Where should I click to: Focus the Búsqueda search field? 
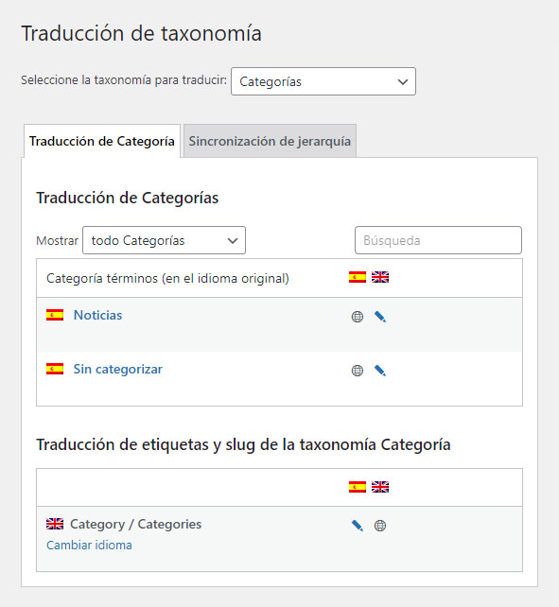[x=438, y=240]
